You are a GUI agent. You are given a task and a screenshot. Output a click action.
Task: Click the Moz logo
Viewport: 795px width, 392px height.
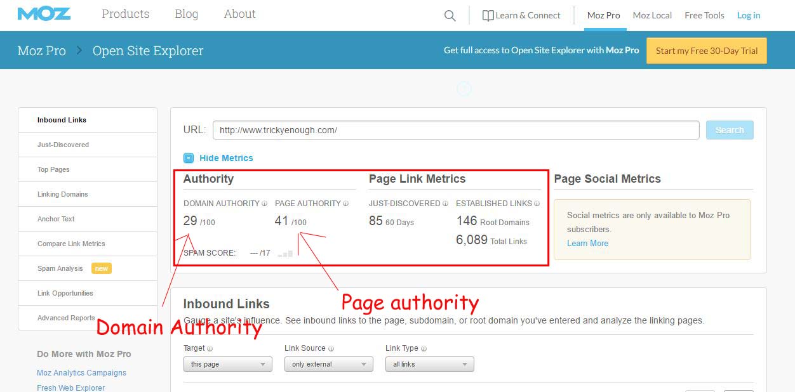(44, 14)
